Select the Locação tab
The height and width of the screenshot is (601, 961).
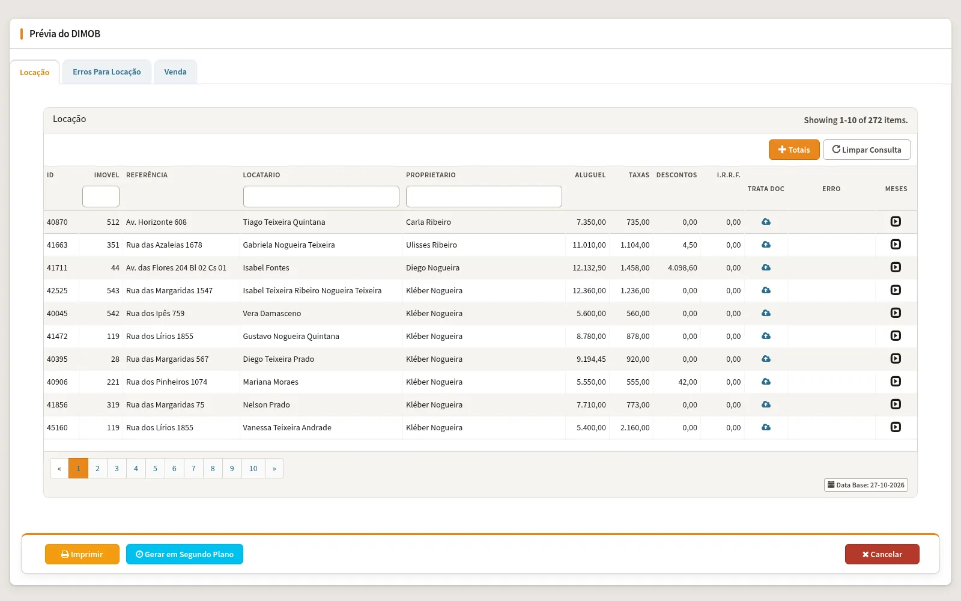pyautogui.click(x=35, y=72)
